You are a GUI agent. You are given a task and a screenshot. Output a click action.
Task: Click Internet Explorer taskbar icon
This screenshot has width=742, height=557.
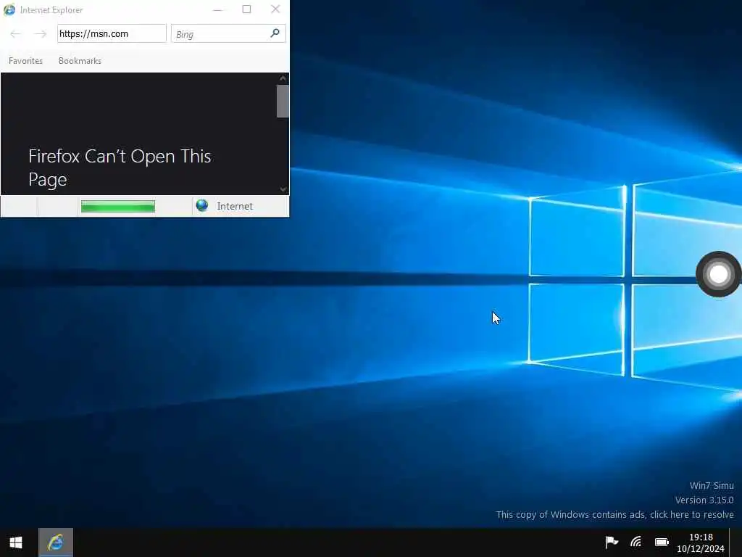pyautogui.click(x=55, y=542)
